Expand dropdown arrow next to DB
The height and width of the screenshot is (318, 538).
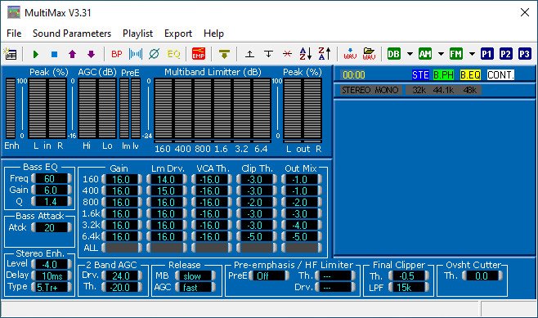click(410, 54)
